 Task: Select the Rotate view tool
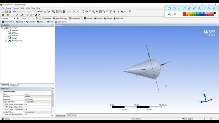[83, 12]
